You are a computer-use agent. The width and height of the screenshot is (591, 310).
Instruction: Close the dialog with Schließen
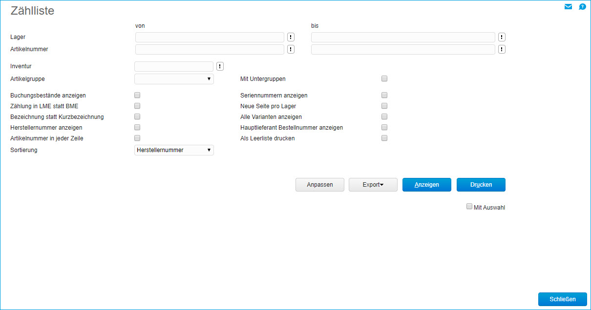562,299
